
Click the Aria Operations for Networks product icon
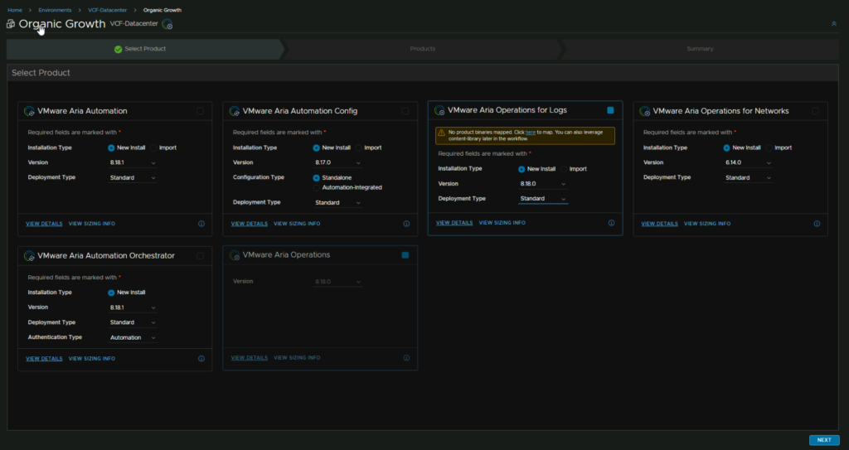click(x=645, y=111)
